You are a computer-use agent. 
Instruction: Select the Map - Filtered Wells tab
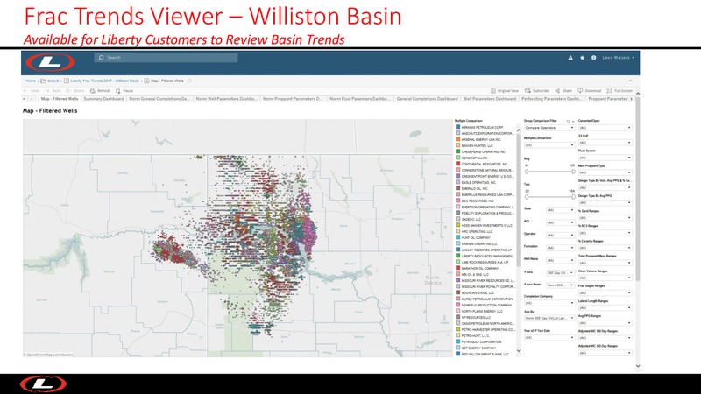point(59,99)
